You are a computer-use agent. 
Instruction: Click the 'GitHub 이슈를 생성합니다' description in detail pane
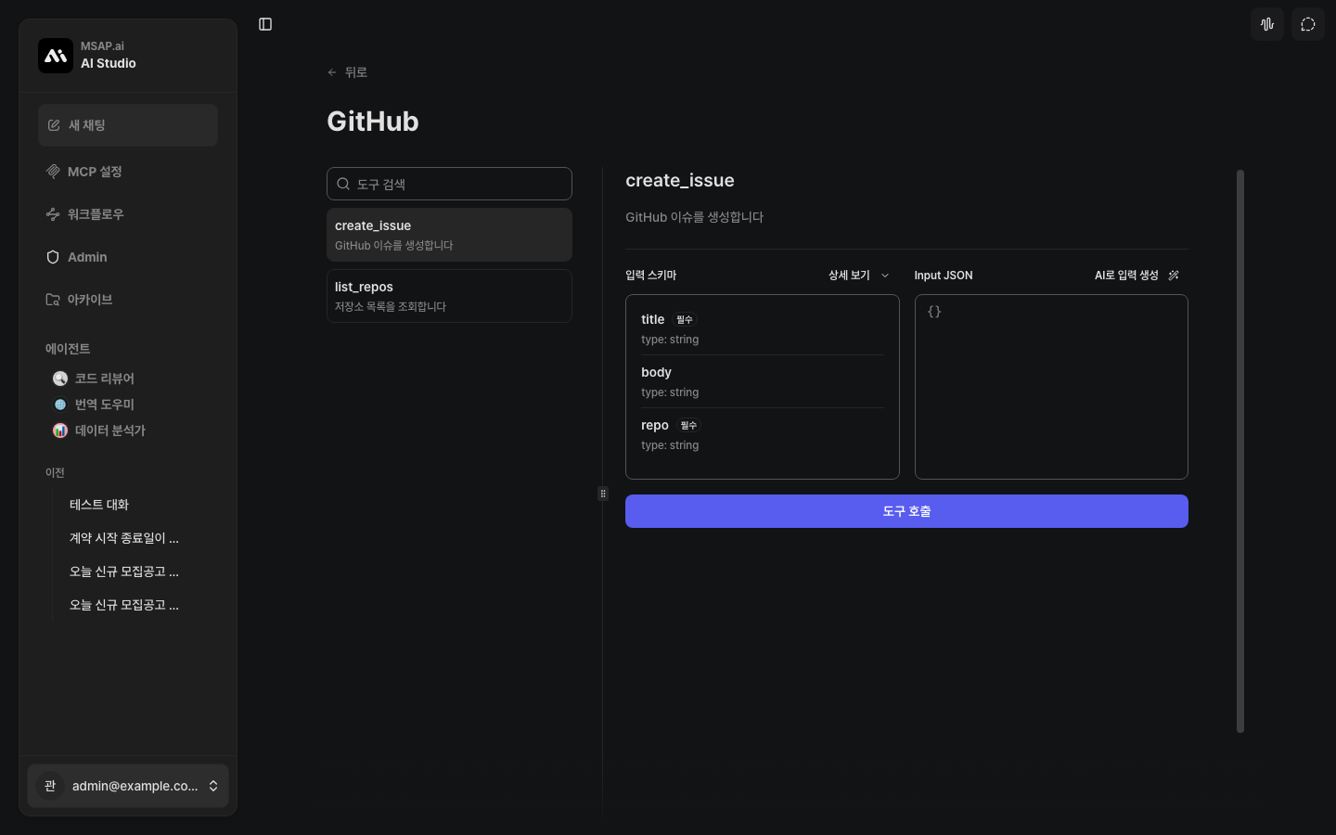point(695,217)
